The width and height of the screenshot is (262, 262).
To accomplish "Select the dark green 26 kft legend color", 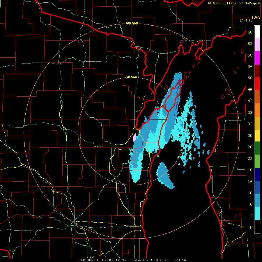I will (x=257, y=148).
